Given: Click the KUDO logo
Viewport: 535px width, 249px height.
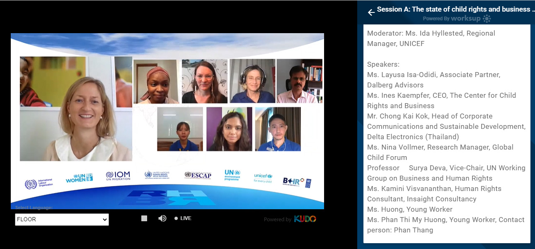Looking at the screenshot, I should coord(305,219).
